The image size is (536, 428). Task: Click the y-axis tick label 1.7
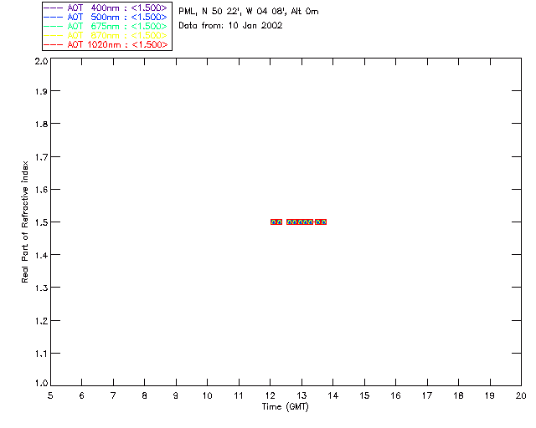pos(41,157)
